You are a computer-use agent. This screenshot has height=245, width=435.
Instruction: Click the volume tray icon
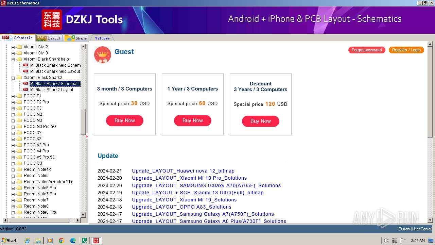click(x=386, y=241)
